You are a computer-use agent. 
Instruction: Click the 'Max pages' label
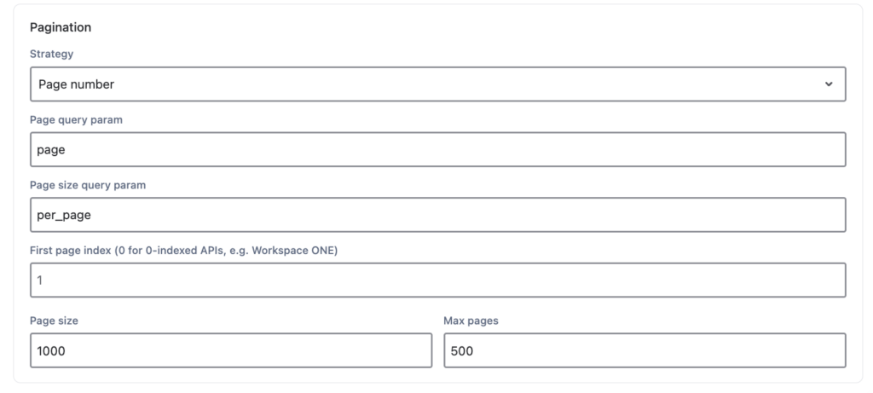point(471,321)
